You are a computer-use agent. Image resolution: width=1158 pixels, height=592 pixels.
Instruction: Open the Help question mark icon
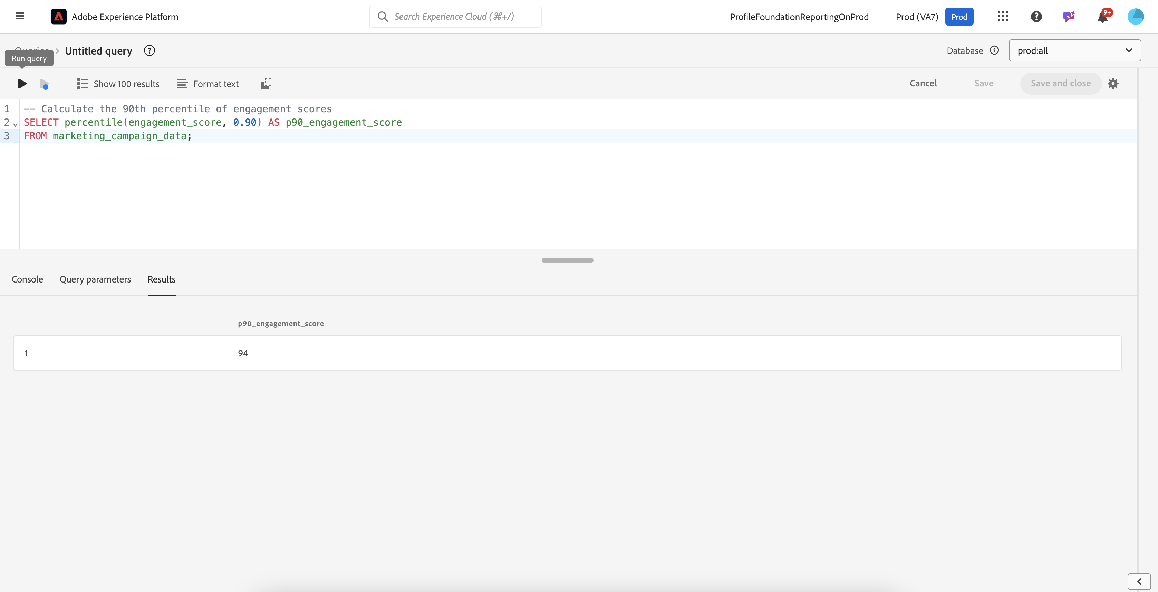pos(1036,17)
